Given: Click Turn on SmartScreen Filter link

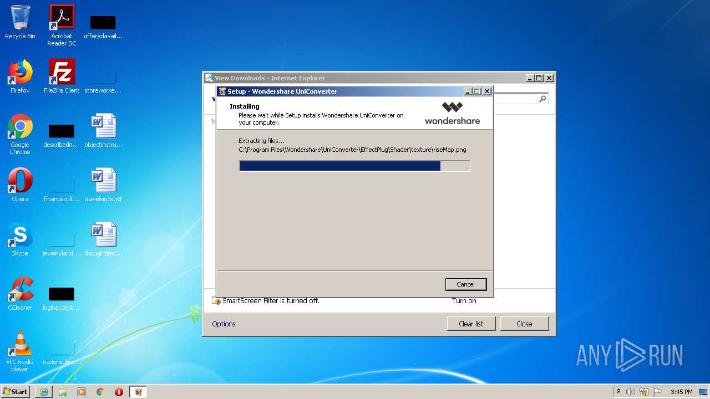Looking at the screenshot, I should click(x=464, y=301).
